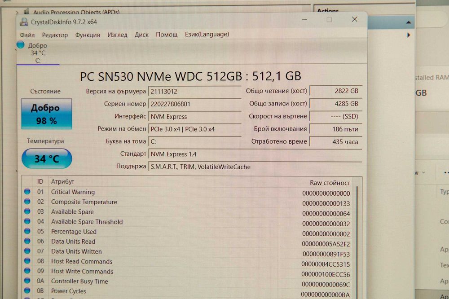Click the features field S.M.A.R.T., TRIM, VolatileWriteCache
Image resolution: width=449 pixels, height=299 pixels.
click(255, 167)
